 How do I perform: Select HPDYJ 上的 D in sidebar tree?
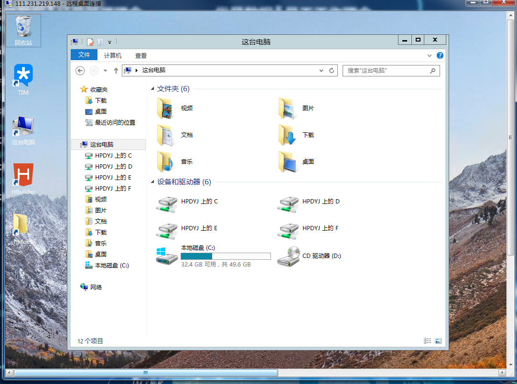[x=108, y=167]
